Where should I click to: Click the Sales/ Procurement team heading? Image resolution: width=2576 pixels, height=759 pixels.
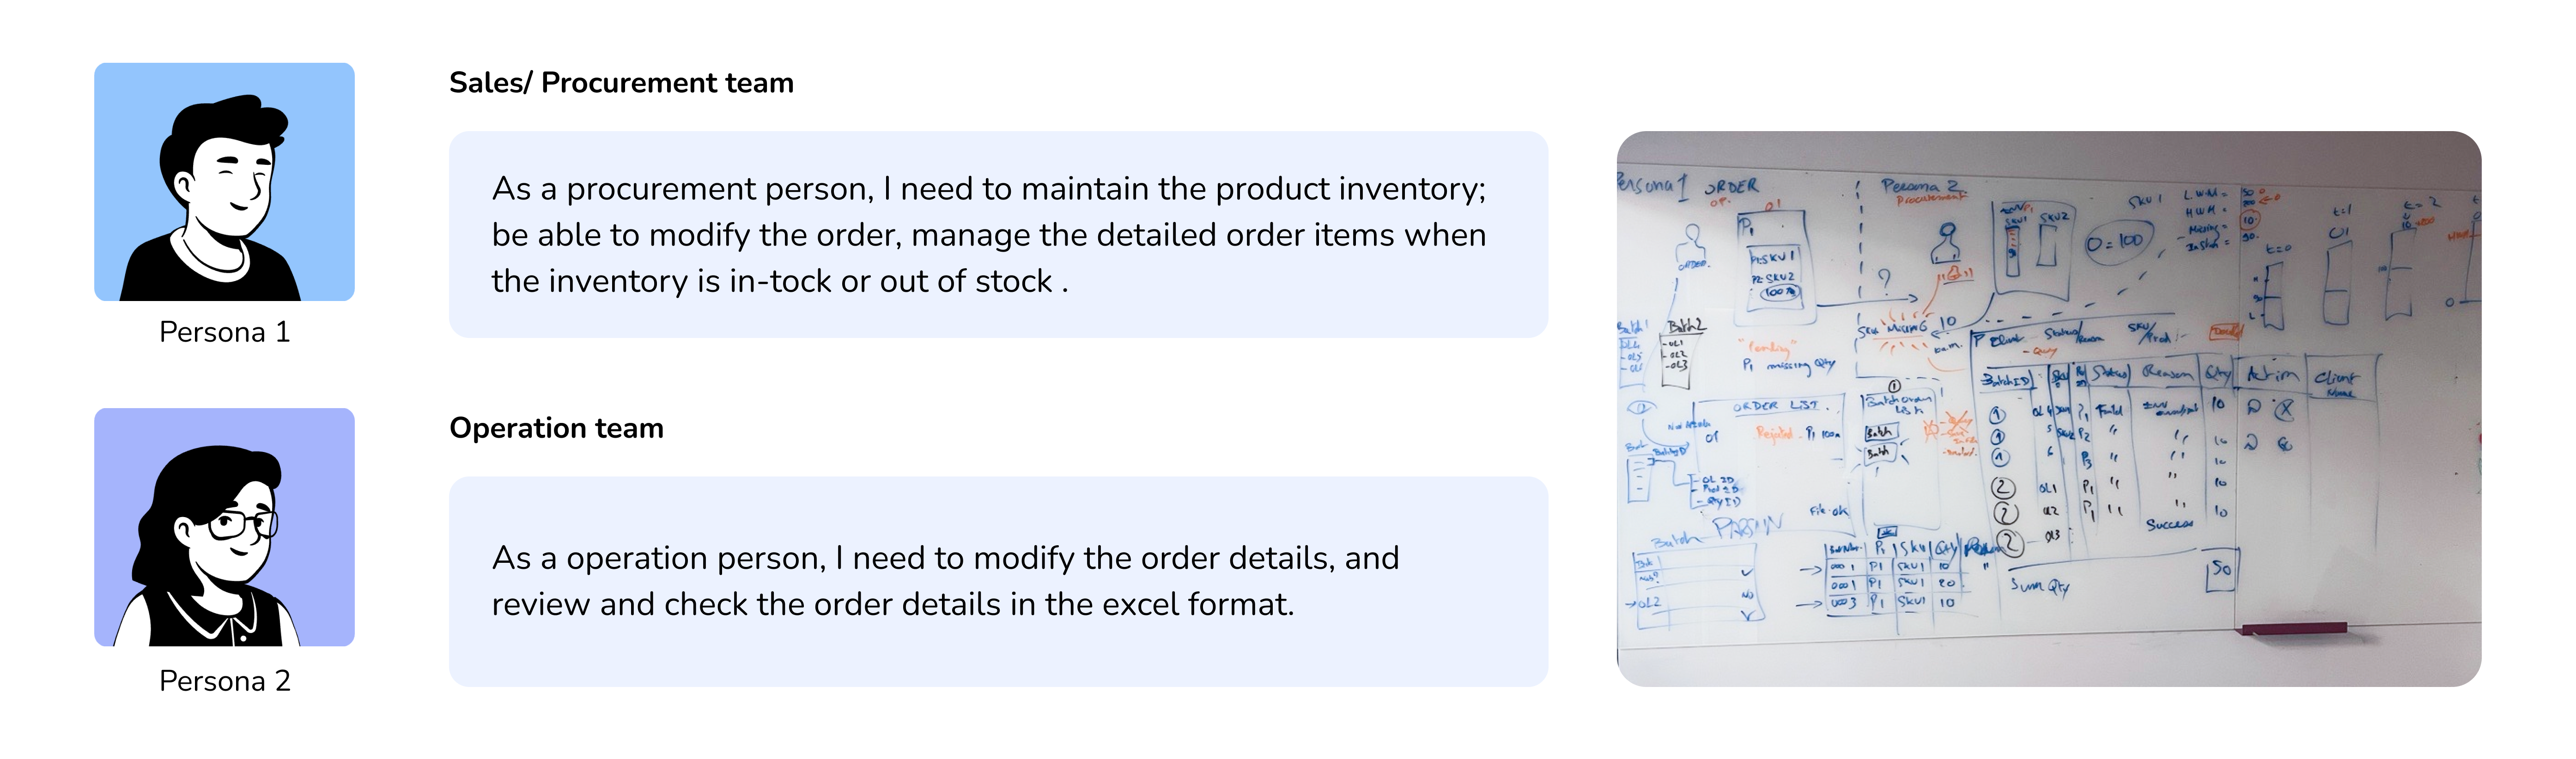pos(621,83)
